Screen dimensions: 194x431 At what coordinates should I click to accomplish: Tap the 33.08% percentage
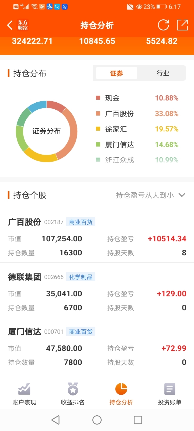(x=167, y=114)
